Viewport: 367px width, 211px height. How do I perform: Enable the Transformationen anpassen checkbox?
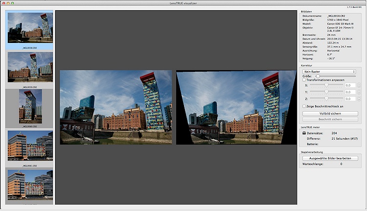coord(303,80)
